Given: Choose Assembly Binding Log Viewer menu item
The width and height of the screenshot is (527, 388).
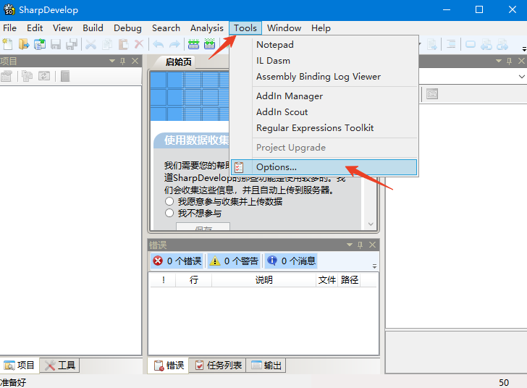Looking at the screenshot, I should (324, 77).
